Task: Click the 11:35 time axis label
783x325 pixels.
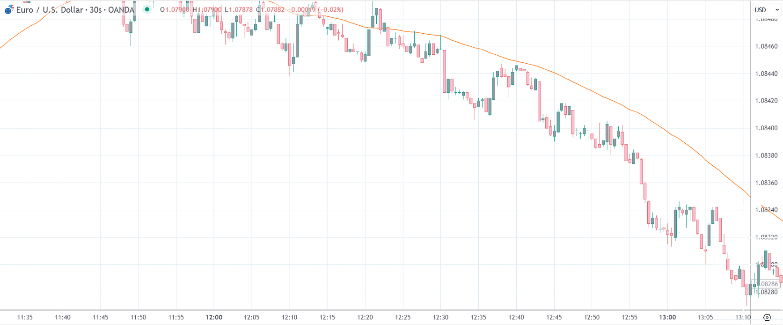Action: coord(25,318)
